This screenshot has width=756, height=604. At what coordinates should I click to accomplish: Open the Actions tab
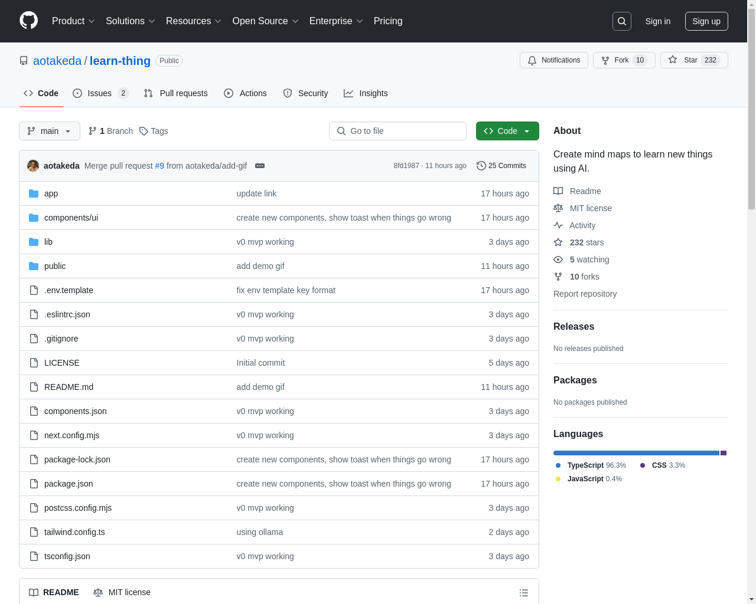coord(246,93)
